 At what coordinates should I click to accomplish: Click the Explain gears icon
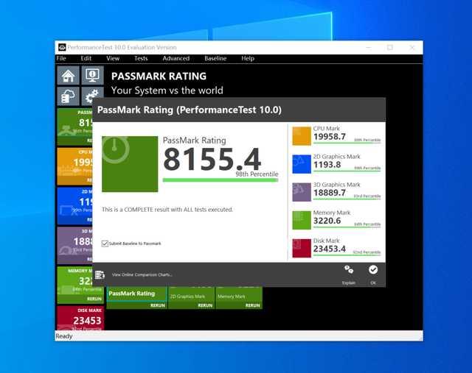tap(349, 270)
